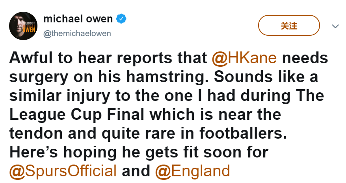The image size is (346, 183).
Task: Click "Here's hoping" in the tweet text
Action: (x=63, y=152)
